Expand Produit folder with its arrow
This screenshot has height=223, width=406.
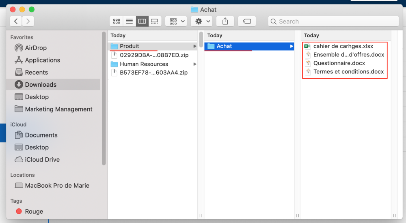pos(195,46)
